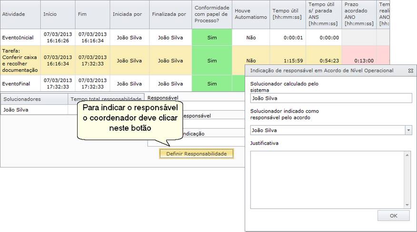Click the 0:00:01 tempo útil cell
The image size is (417, 232).
(288, 37)
